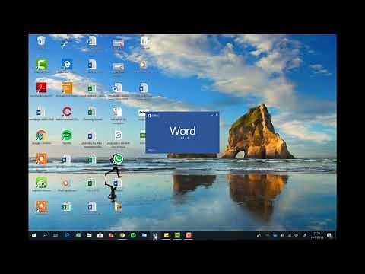
Task: Open Spotify from the taskbar
Action: (x=133, y=235)
